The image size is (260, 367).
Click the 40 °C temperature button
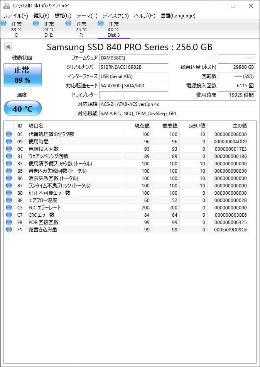(x=23, y=109)
